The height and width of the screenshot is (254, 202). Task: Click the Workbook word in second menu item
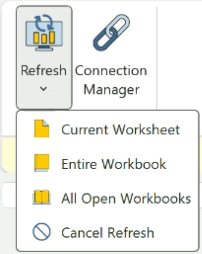134,164
